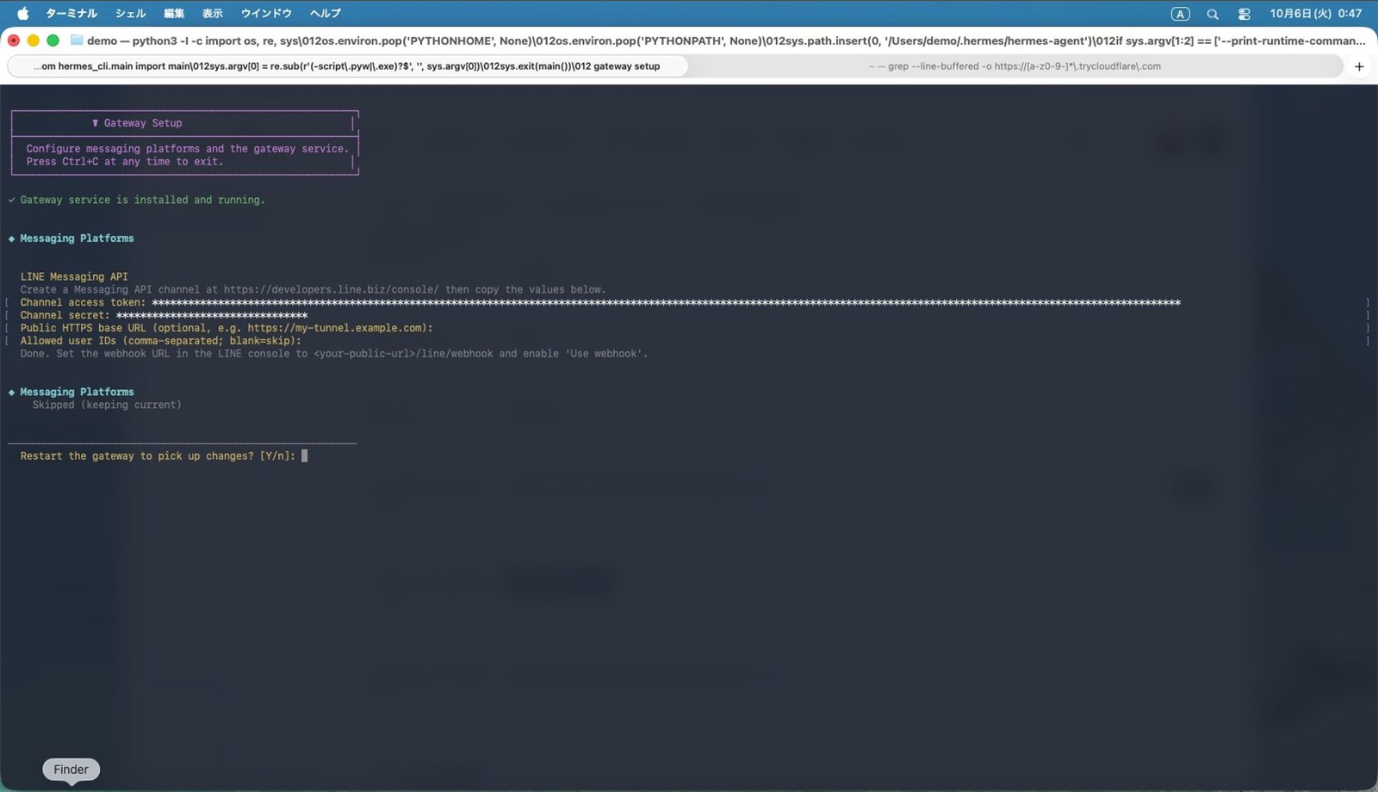Open the ウインドウ menu
Image resolution: width=1378 pixels, height=792 pixels.
[x=266, y=13]
